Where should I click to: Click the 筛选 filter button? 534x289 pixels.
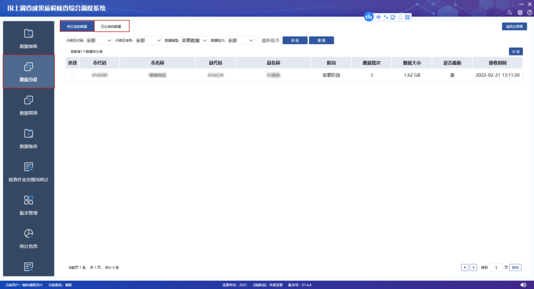[x=295, y=41]
